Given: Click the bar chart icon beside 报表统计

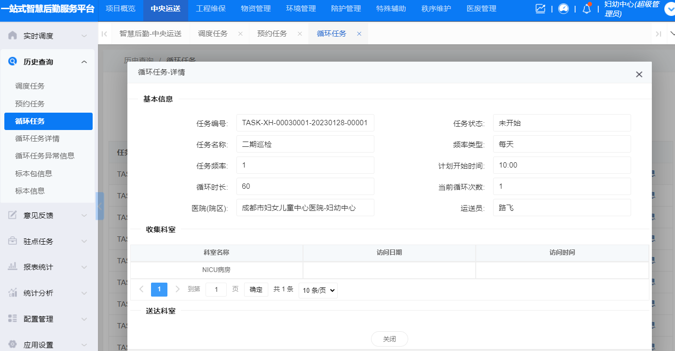Looking at the screenshot, I should (x=13, y=267).
